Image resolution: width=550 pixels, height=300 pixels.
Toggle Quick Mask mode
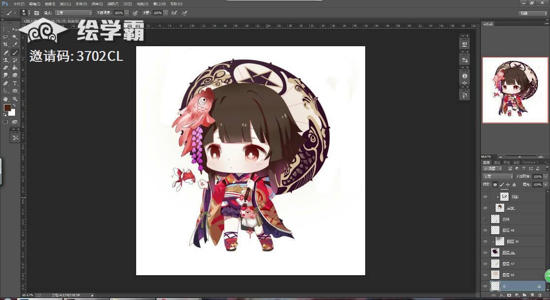(6, 122)
